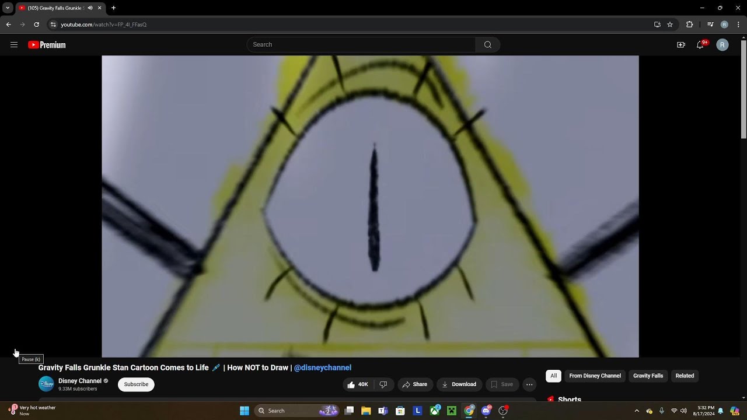The image size is (747, 420).
Task: Open File Explorer from the taskbar
Action: pos(366,411)
